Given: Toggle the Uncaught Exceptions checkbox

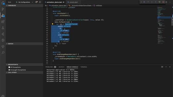Looking at the screenshot, I should (9, 70).
